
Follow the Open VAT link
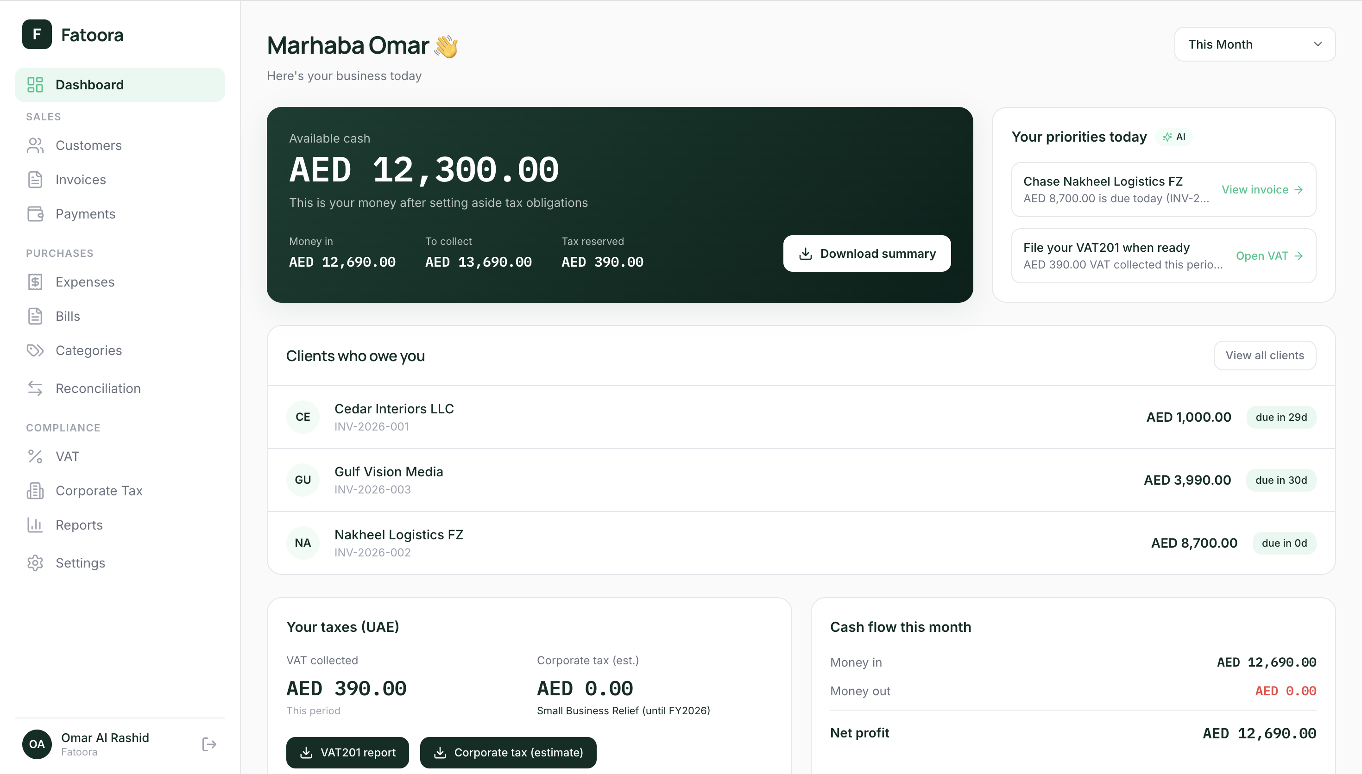(1269, 256)
